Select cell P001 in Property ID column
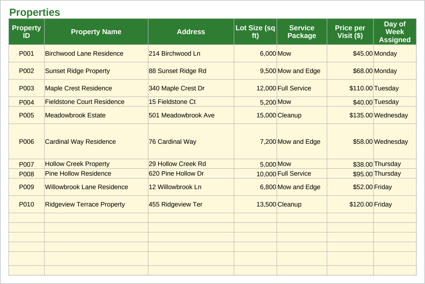 click(x=26, y=54)
